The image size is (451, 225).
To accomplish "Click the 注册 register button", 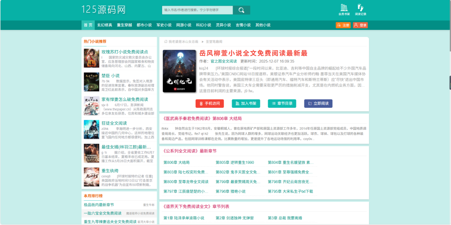I will (x=343, y=25).
